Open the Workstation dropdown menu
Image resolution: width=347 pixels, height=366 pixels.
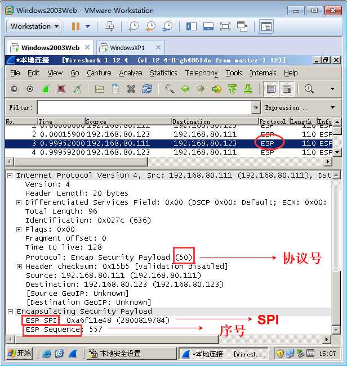[x=34, y=26]
